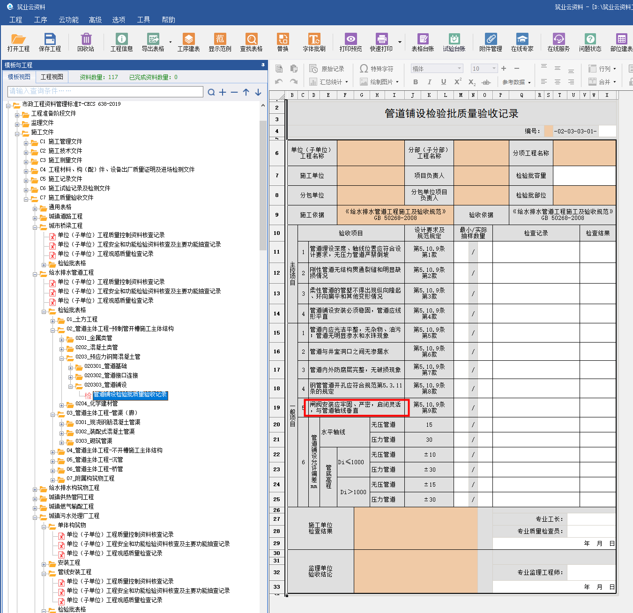Open 工程信息 project info icon

click(121, 42)
